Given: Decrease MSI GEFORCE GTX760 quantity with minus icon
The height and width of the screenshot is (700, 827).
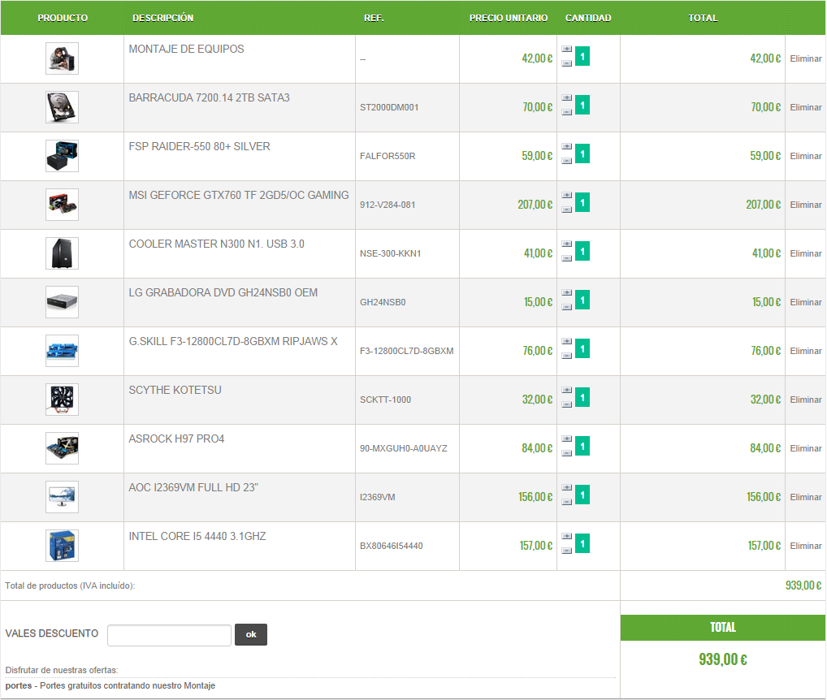Looking at the screenshot, I should tap(566, 210).
